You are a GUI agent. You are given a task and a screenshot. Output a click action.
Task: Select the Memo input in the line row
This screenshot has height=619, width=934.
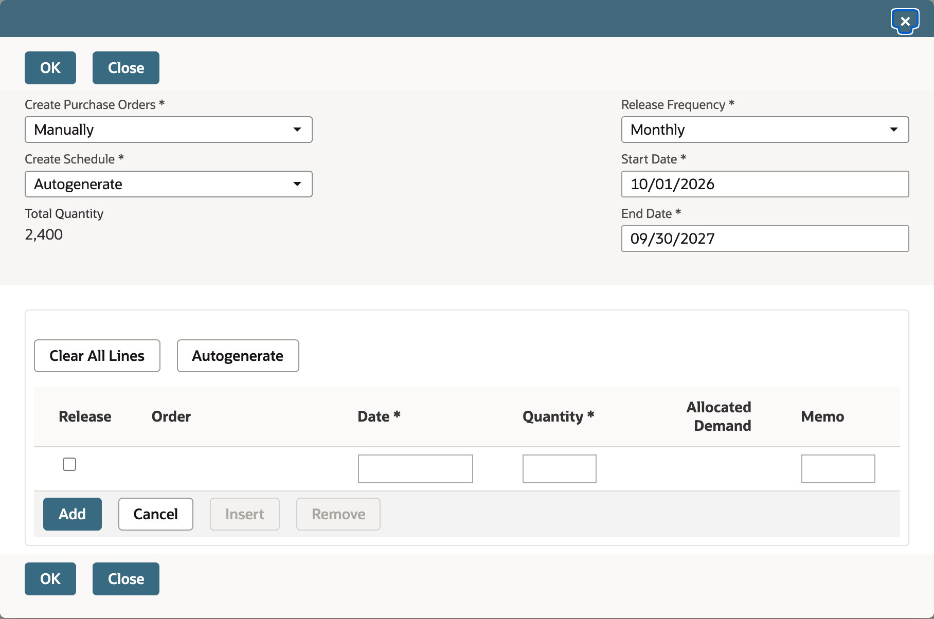coord(838,469)
